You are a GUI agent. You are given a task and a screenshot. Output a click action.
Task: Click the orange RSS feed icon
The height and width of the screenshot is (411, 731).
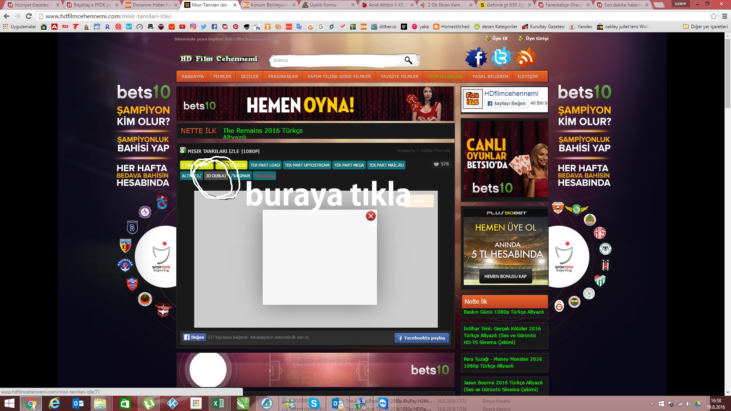[x=526, y=58]
